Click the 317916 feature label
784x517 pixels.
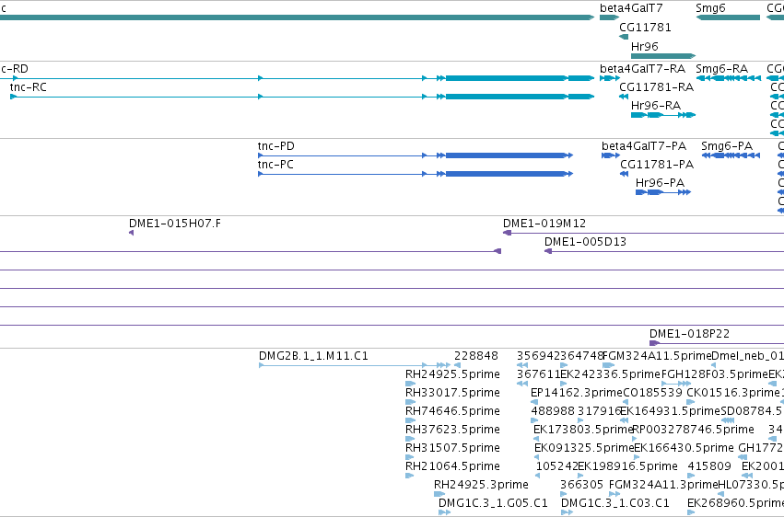(599, 412)
